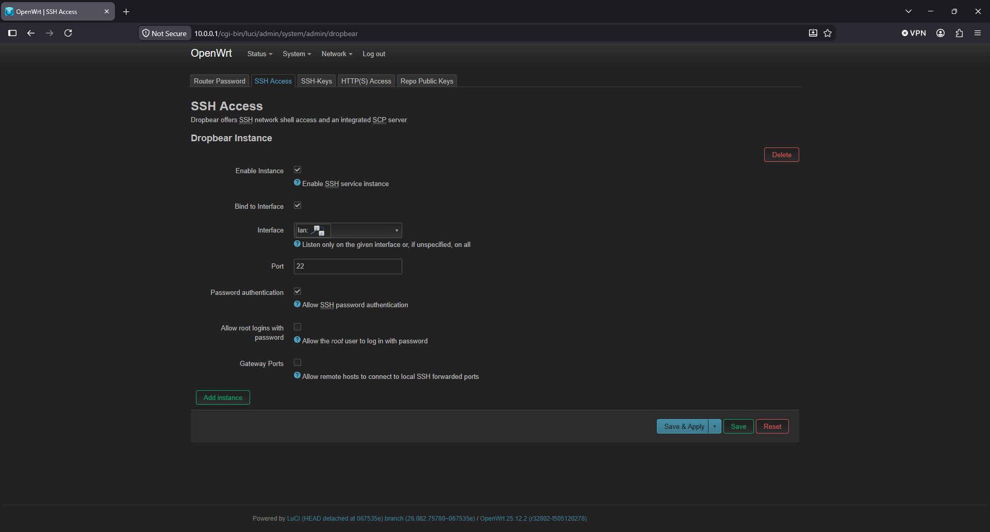Viewport: 990px width, 532px height.
Task: Close the OpenWrt SSH Access tab
Action: 107,11
